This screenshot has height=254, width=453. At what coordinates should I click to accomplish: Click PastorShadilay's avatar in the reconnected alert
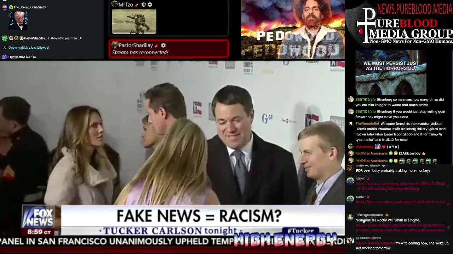(115, 45)
